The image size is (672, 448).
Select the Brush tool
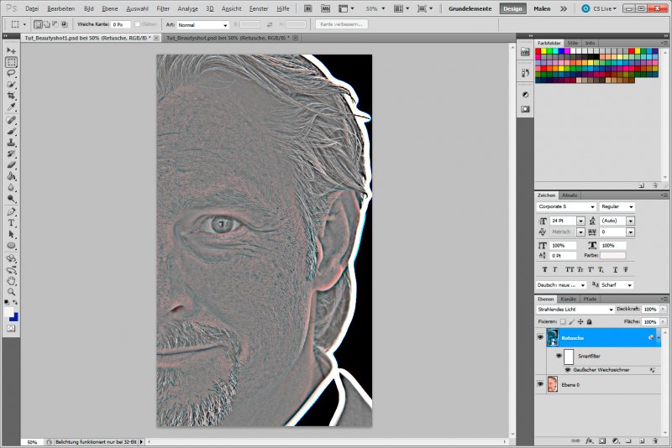11,132
